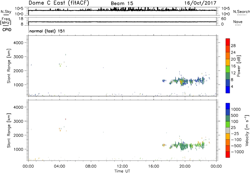Click the "4" tick on the Power scale
Viewport: 250px width, 173px height.
point(232,86)
